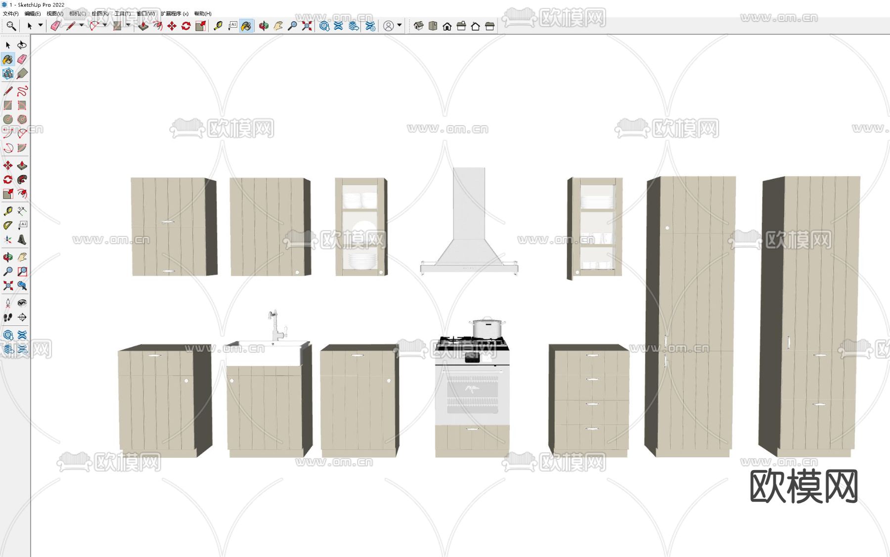Switch to the Front view
This screenshot has height=557, width=890.
tap(447, 26)
